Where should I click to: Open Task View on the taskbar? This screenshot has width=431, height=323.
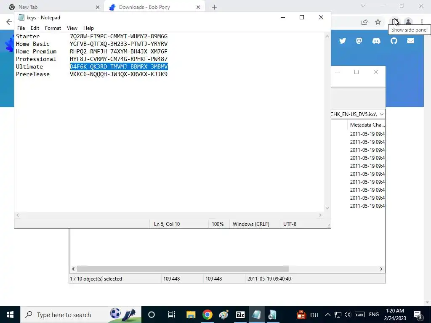172,315
